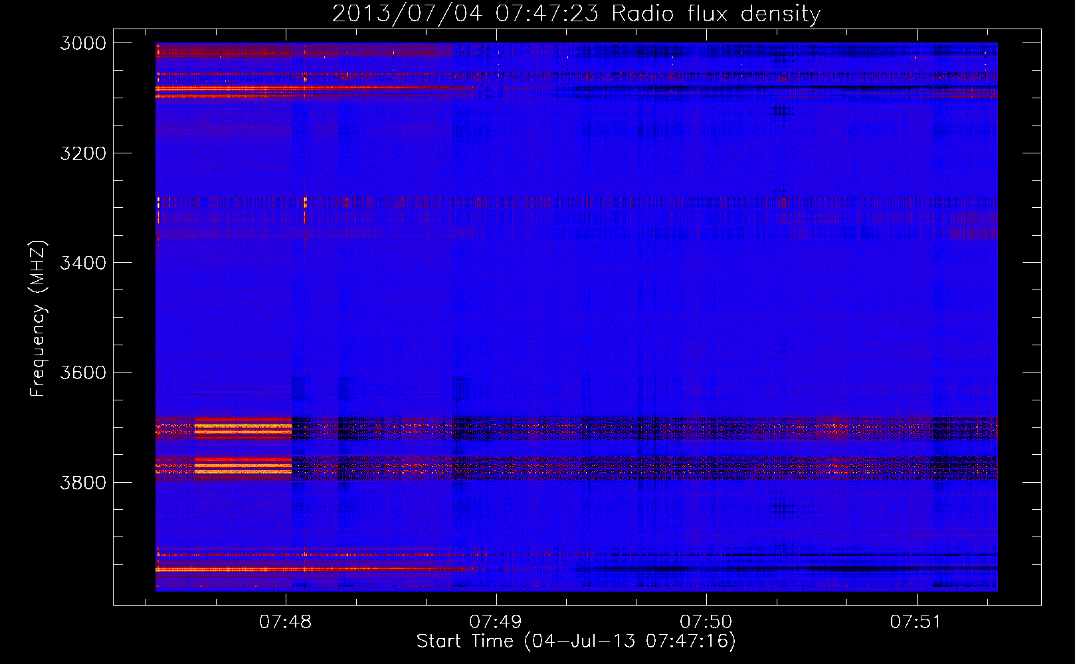
Task: Click the 'Start Time (04-Jul-13 07:47:16)' axis title
Action: pos(576,641)
